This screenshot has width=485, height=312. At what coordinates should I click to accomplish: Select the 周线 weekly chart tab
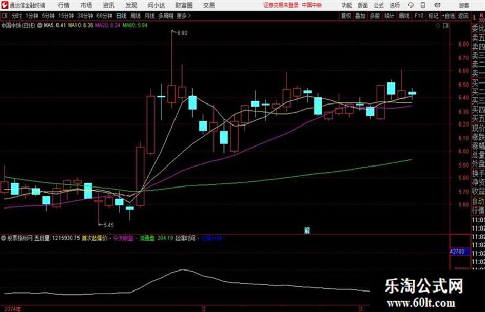[x=135, y=16]
